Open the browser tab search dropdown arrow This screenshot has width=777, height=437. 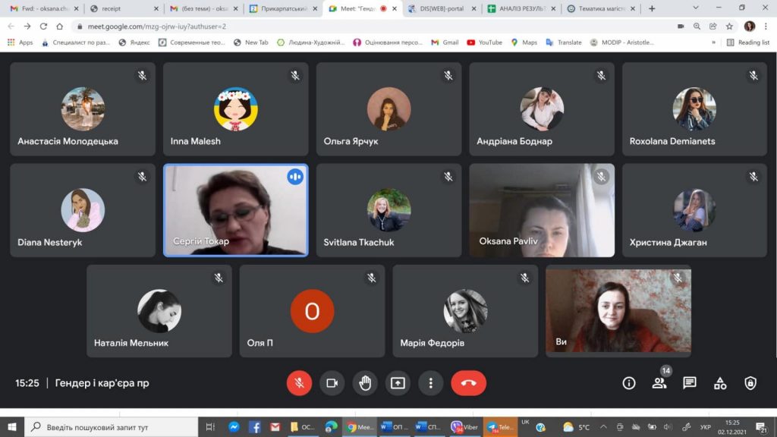tap(697, 8)
